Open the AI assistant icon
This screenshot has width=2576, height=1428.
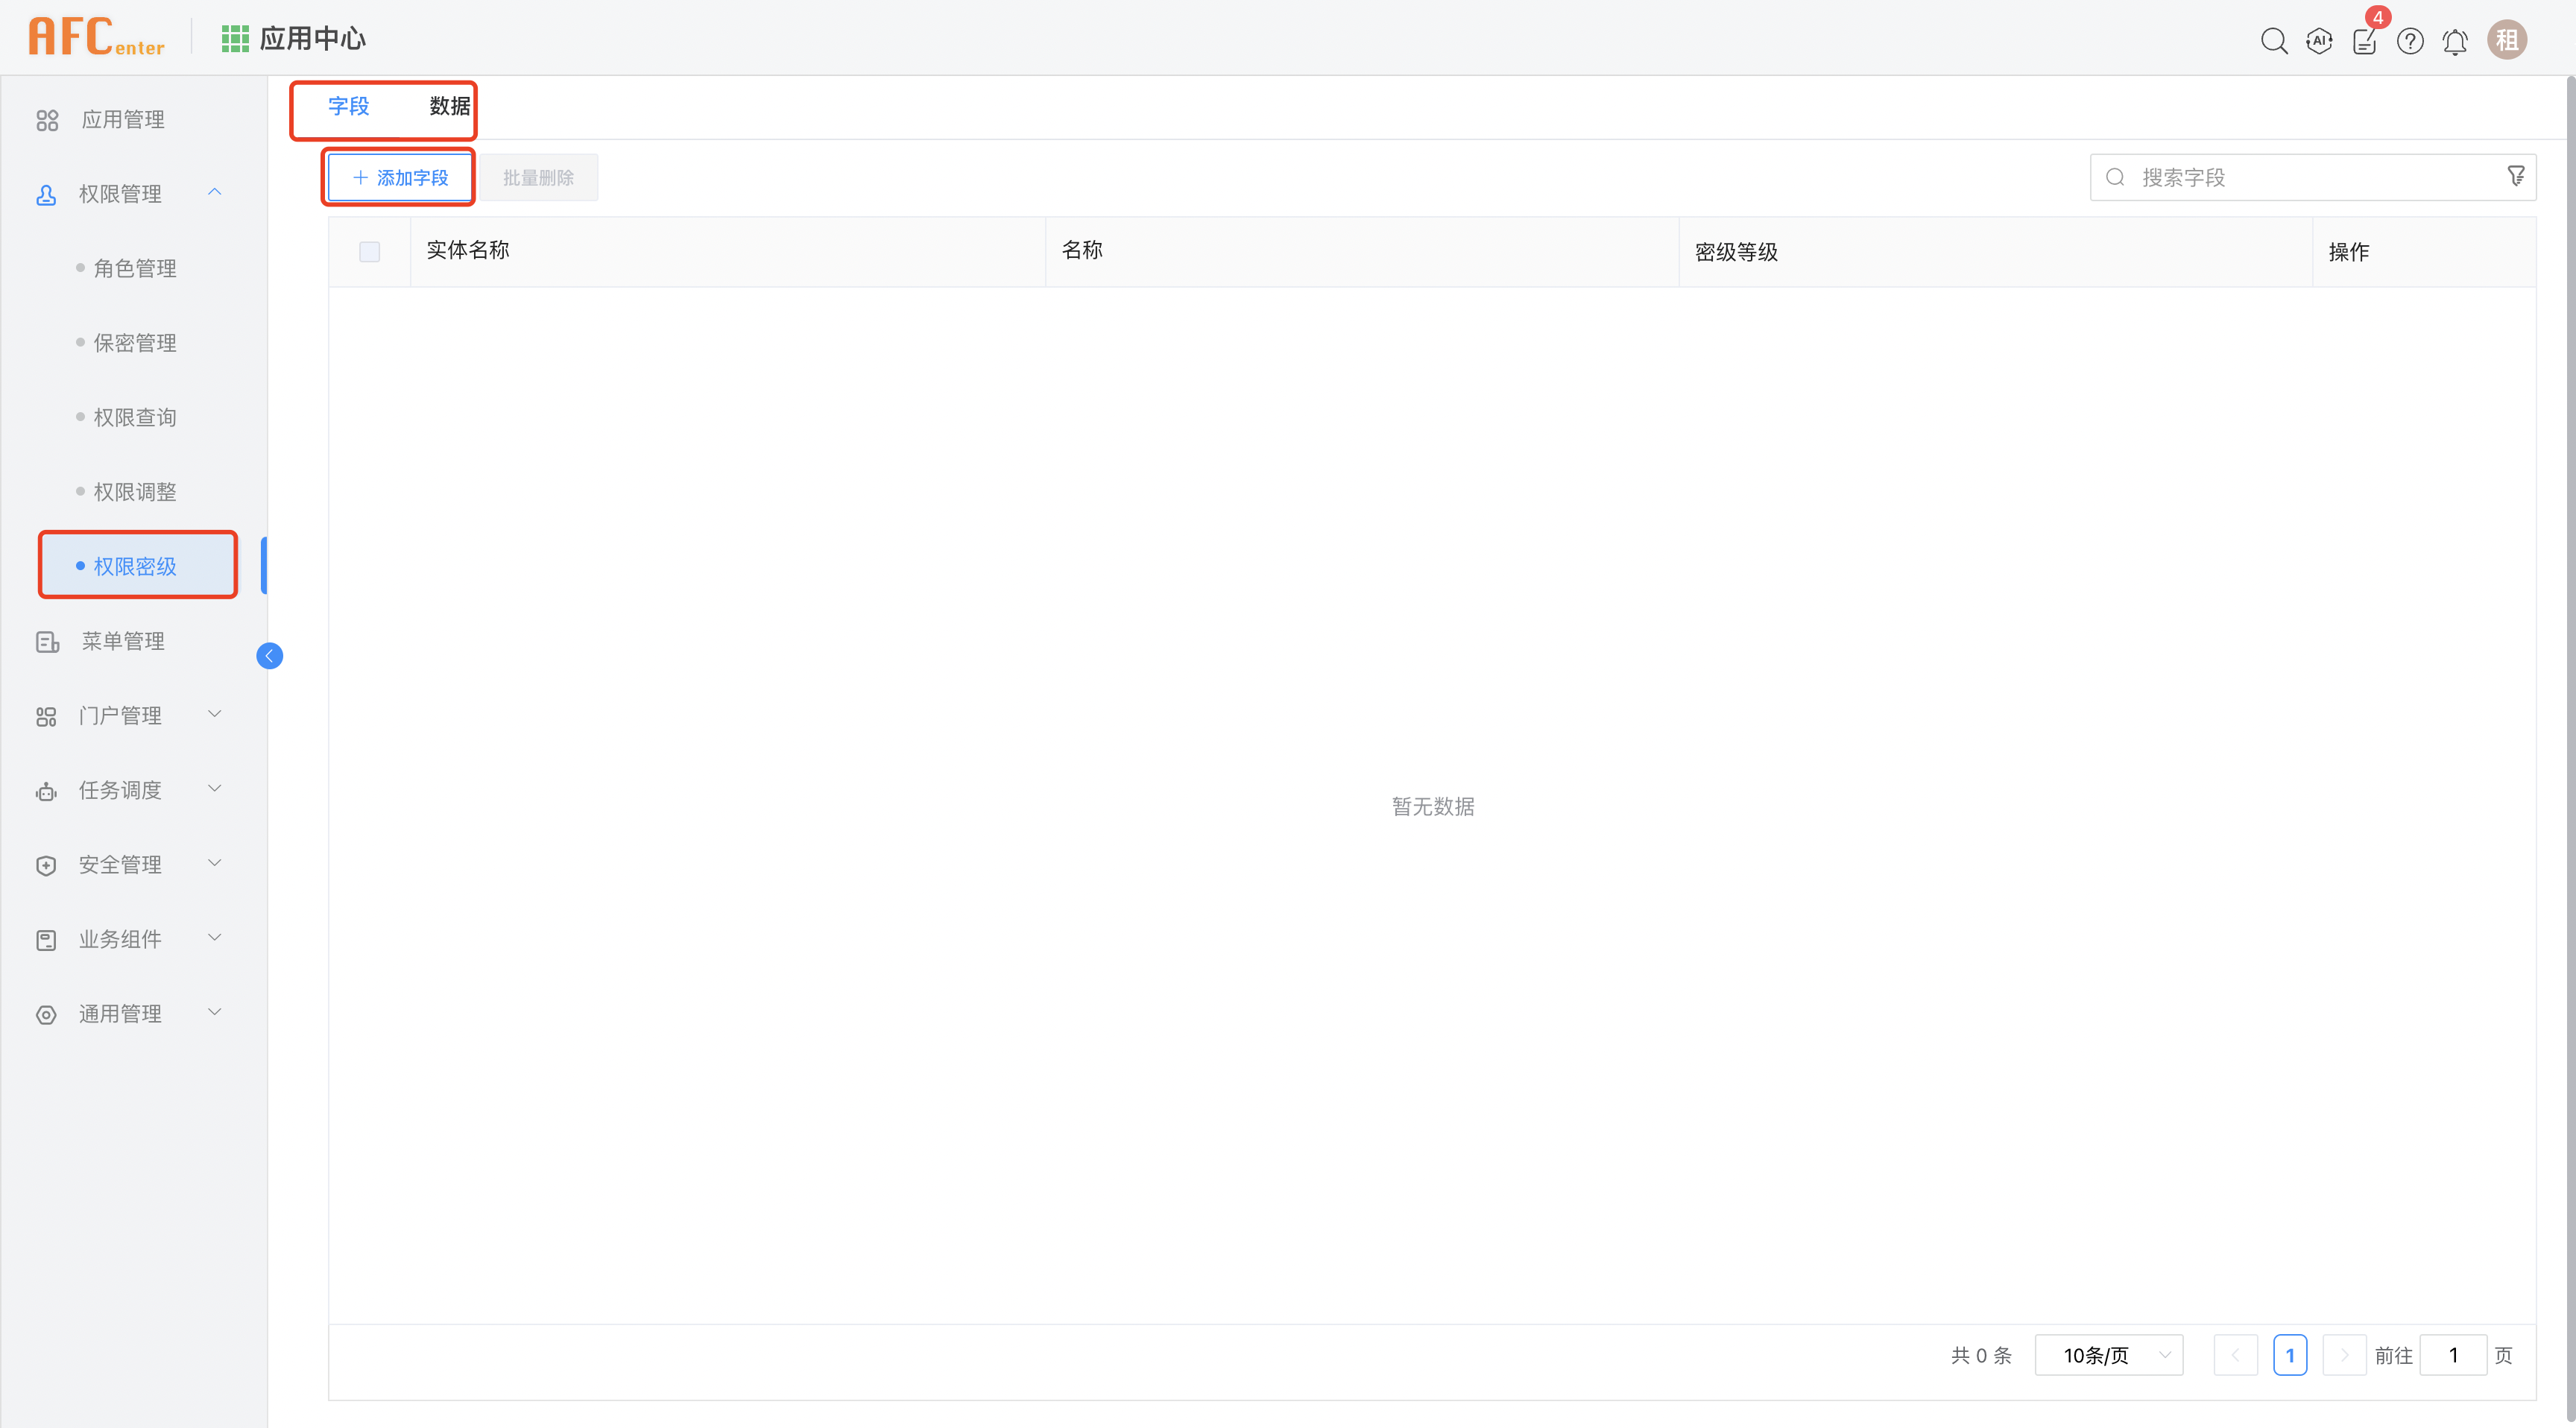pyautogui.click(x=2319, y=41)
